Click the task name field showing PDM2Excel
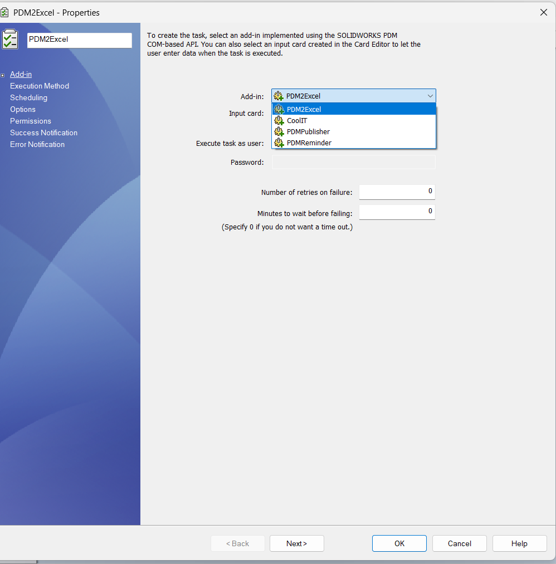The height and width of the screenshot is (564, 556). 79,40
